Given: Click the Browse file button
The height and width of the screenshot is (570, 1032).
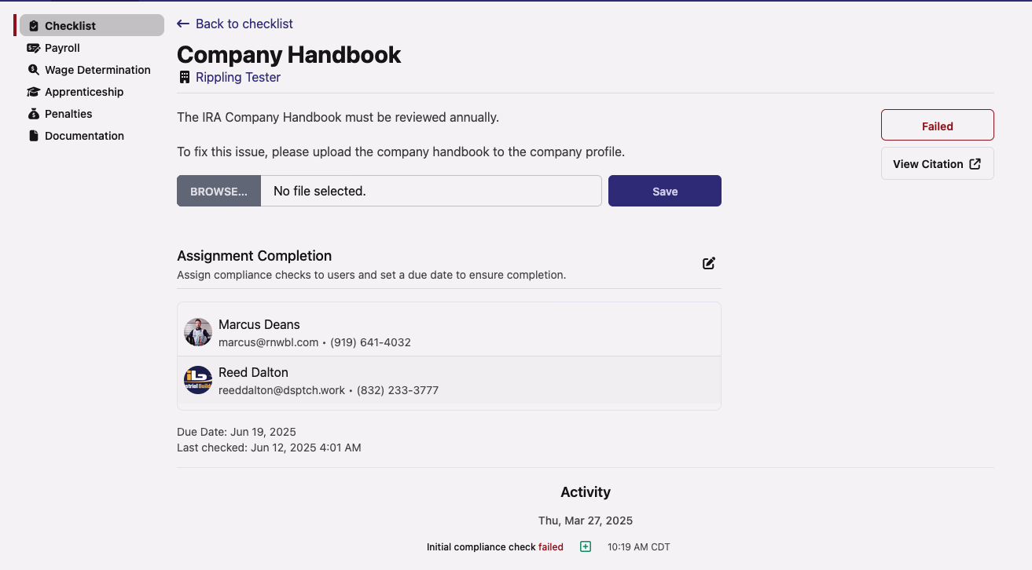Looking at the screenshot, I should tap(219, 191).
